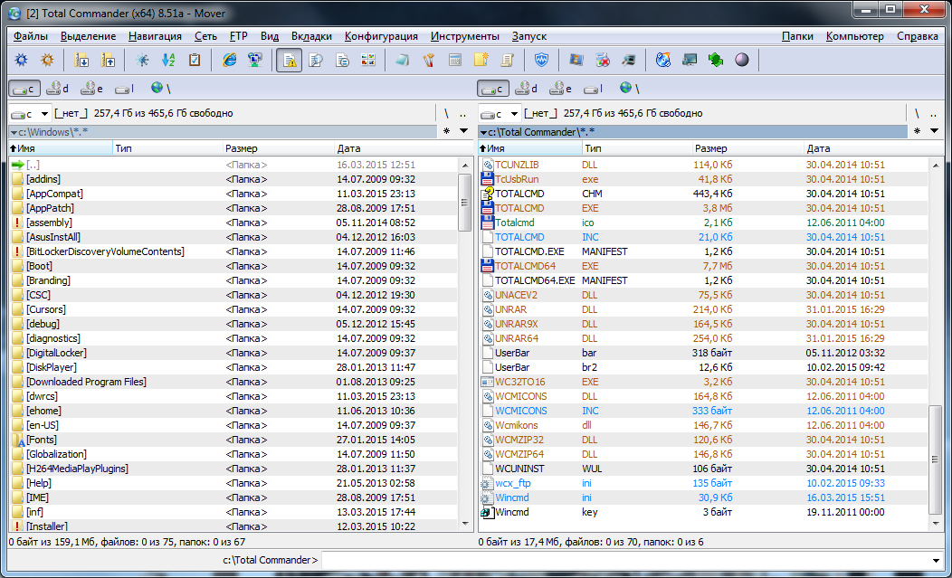
Task: Click the paintbrushes toolbar icon
Action: point(429,60)
